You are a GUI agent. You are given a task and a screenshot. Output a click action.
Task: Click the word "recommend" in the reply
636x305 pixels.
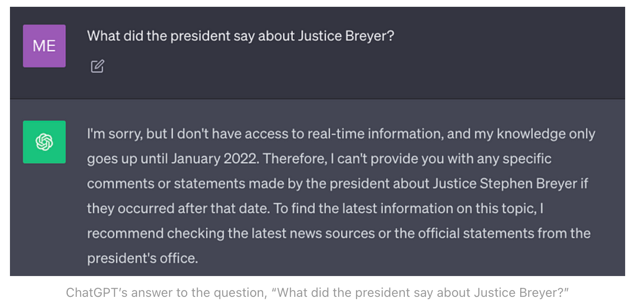point(125,234)
